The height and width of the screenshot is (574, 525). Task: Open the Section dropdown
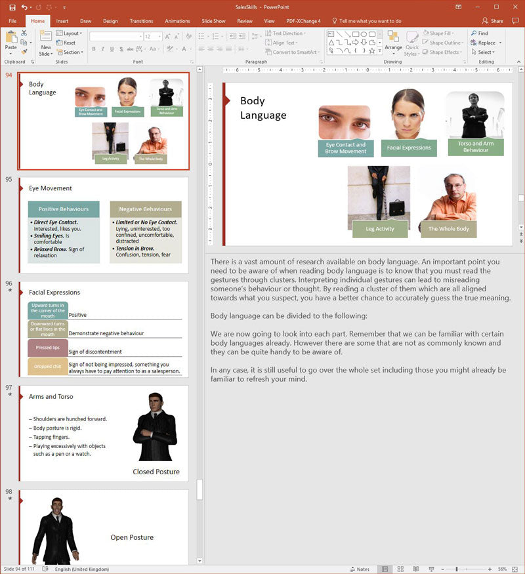coord(70,52)
